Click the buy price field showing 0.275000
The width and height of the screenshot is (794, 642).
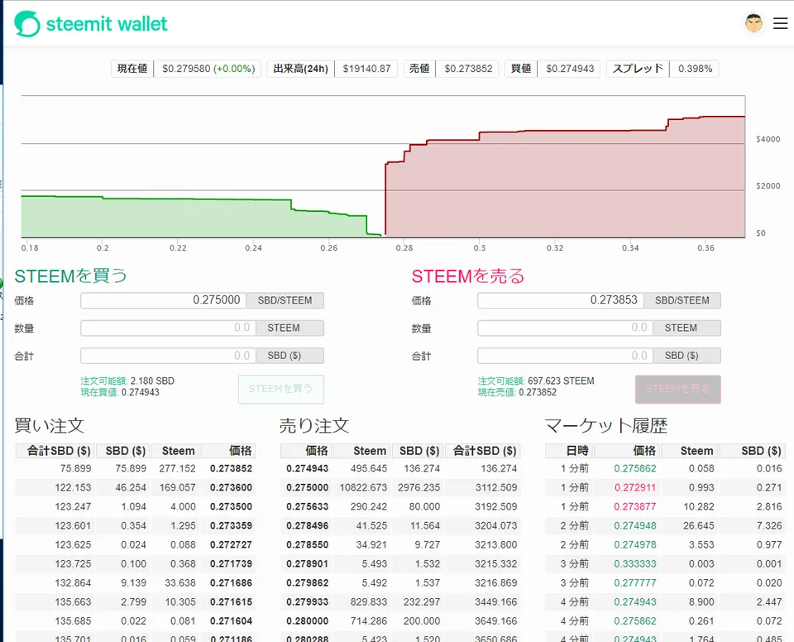(x=164, y=300)
